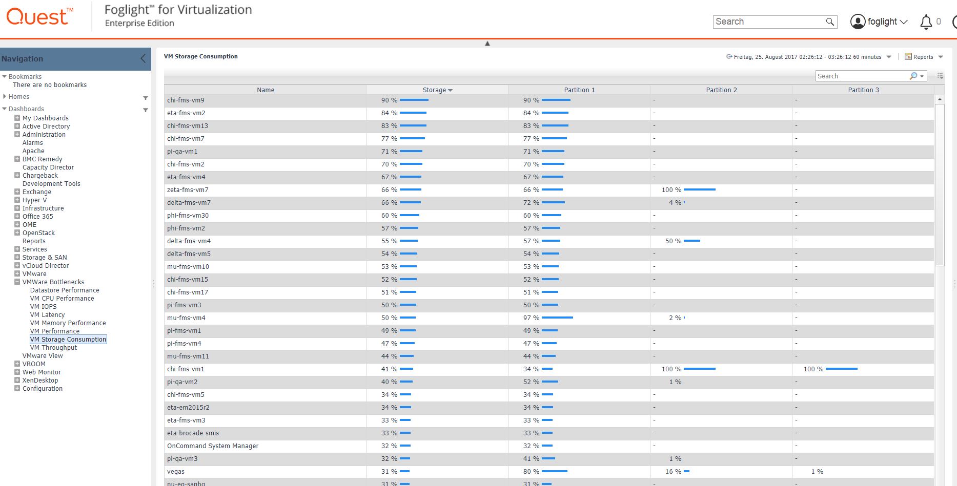
Task: Open the notifications bell icon
Action: [926, 22]
